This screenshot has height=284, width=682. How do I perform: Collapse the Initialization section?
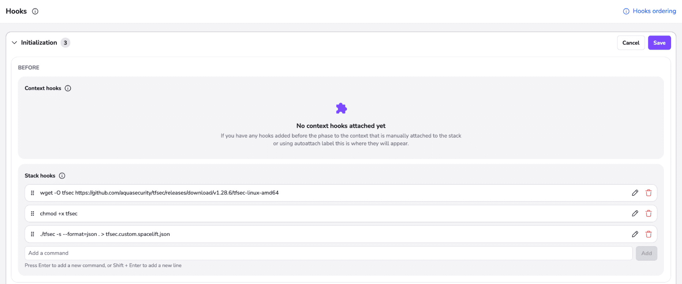pos(14,42)
